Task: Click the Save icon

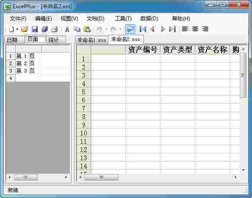Action: click(35, 29)
